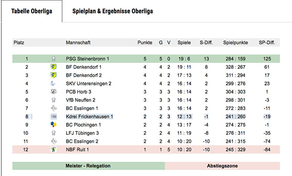Click the BC Plochingen 1 colored balls logo
This screenshot has height=176, width=292.
pyautogui.click(x=54, y=124)
